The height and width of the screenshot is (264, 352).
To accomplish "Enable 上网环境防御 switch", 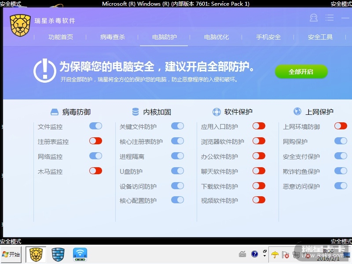I will 341,126.
